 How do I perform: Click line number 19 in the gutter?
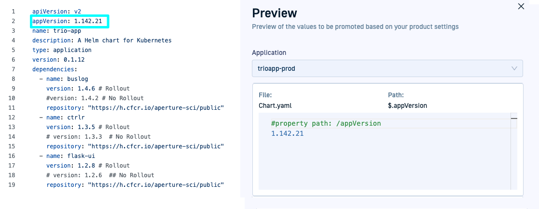pos(13,185)
